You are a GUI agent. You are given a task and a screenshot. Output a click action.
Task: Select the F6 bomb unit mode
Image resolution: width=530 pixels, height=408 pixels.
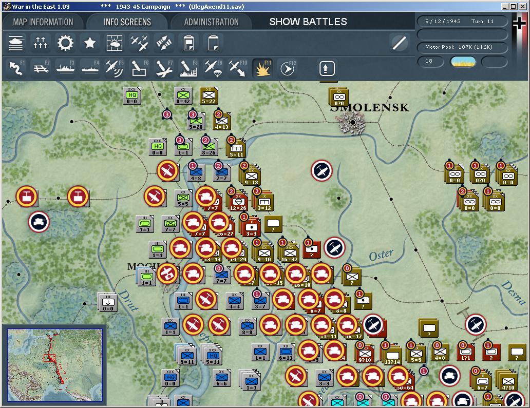139,68
